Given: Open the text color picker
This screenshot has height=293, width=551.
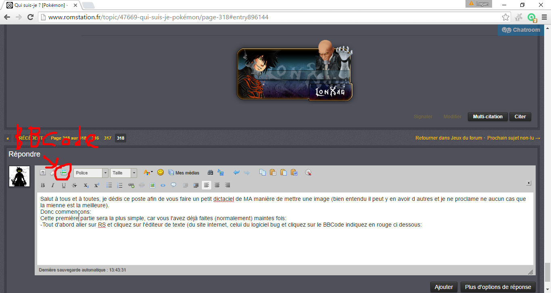Looking at the screenshot, I should coord(148,173).
